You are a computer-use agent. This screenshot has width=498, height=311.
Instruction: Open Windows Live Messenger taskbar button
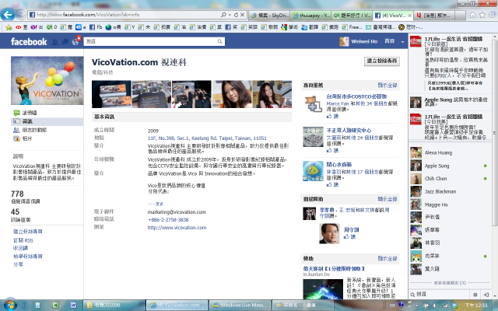point(240,306)
